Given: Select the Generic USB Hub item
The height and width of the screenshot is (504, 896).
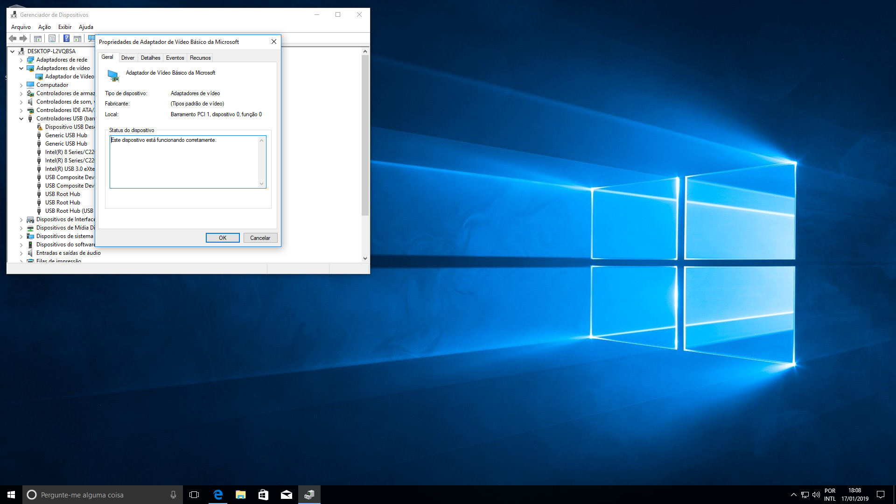Looking at the screenshot, I should click(x=66, y=135).
